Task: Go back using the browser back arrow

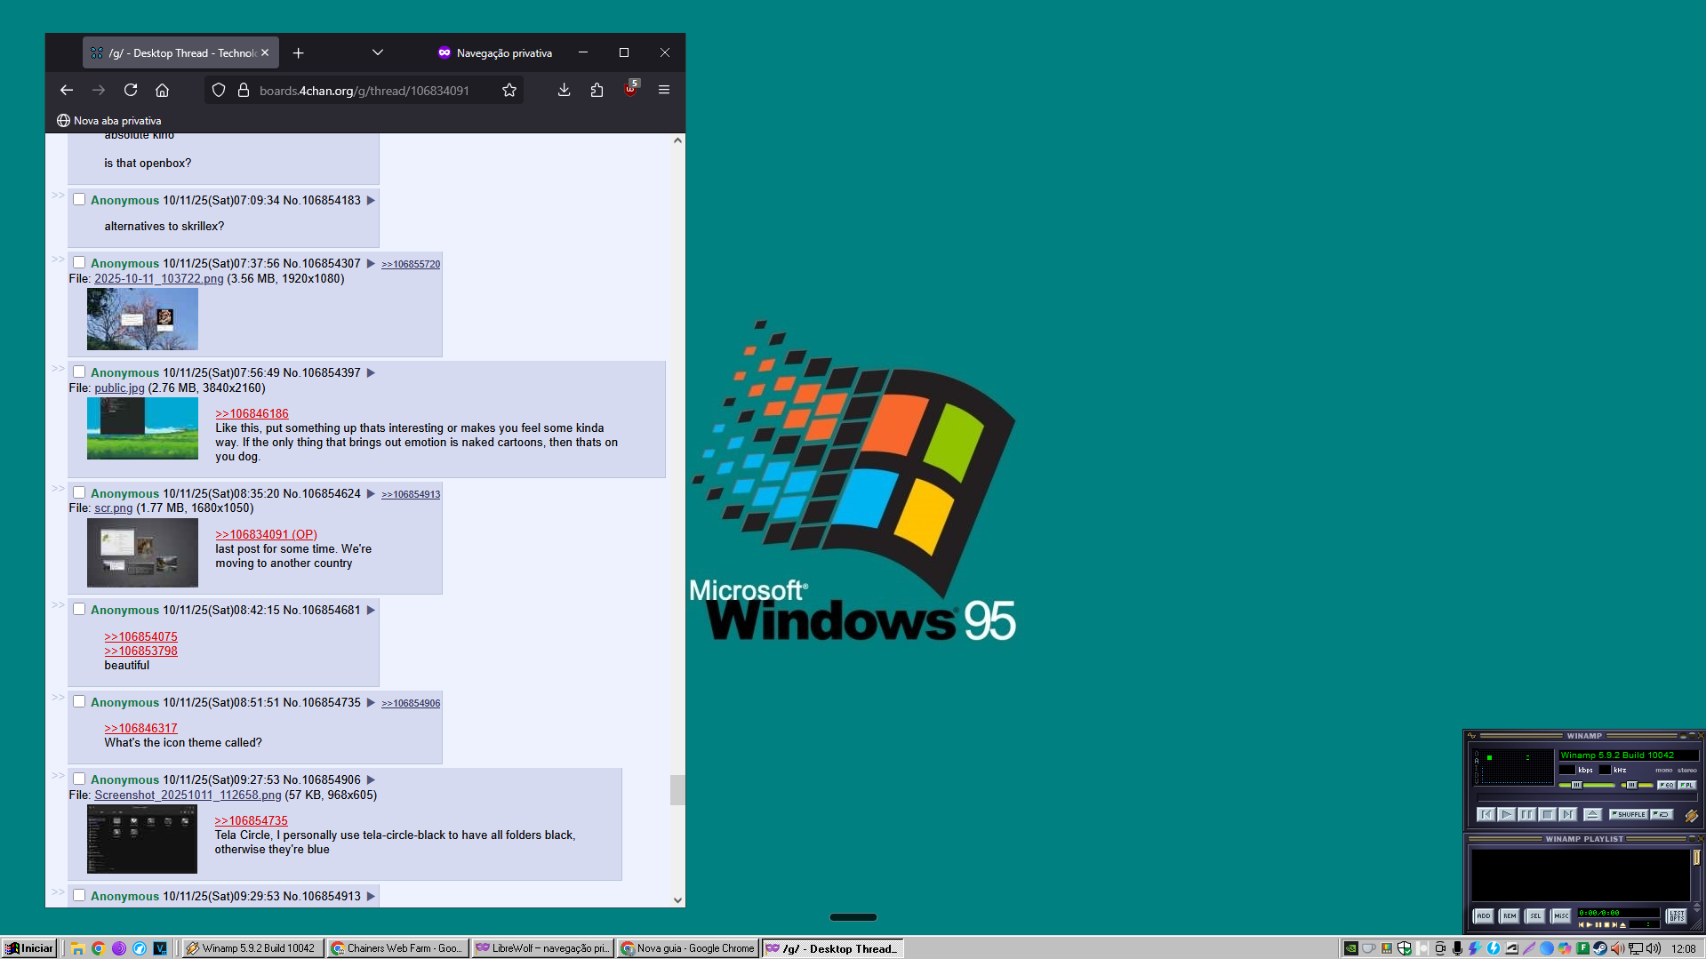Action: pyautogui.click(x=67, y=90)
